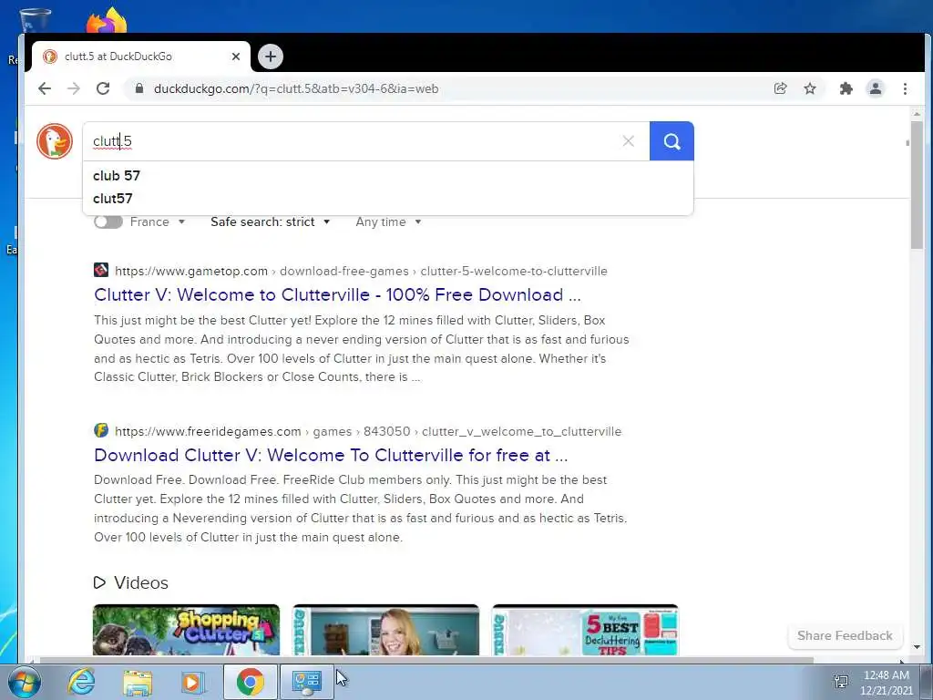Reload the page

point(103,88)
